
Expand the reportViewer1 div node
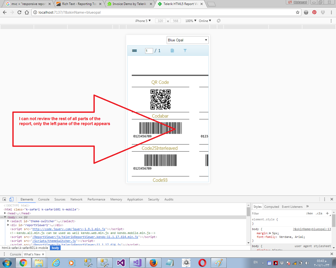point(8,225)
